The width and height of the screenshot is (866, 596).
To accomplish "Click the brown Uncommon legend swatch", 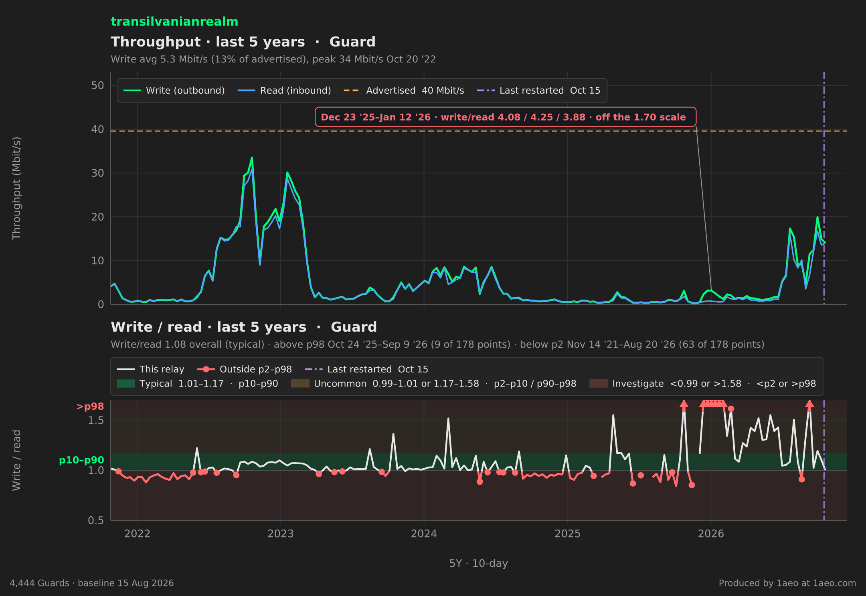I will [300, 384].
